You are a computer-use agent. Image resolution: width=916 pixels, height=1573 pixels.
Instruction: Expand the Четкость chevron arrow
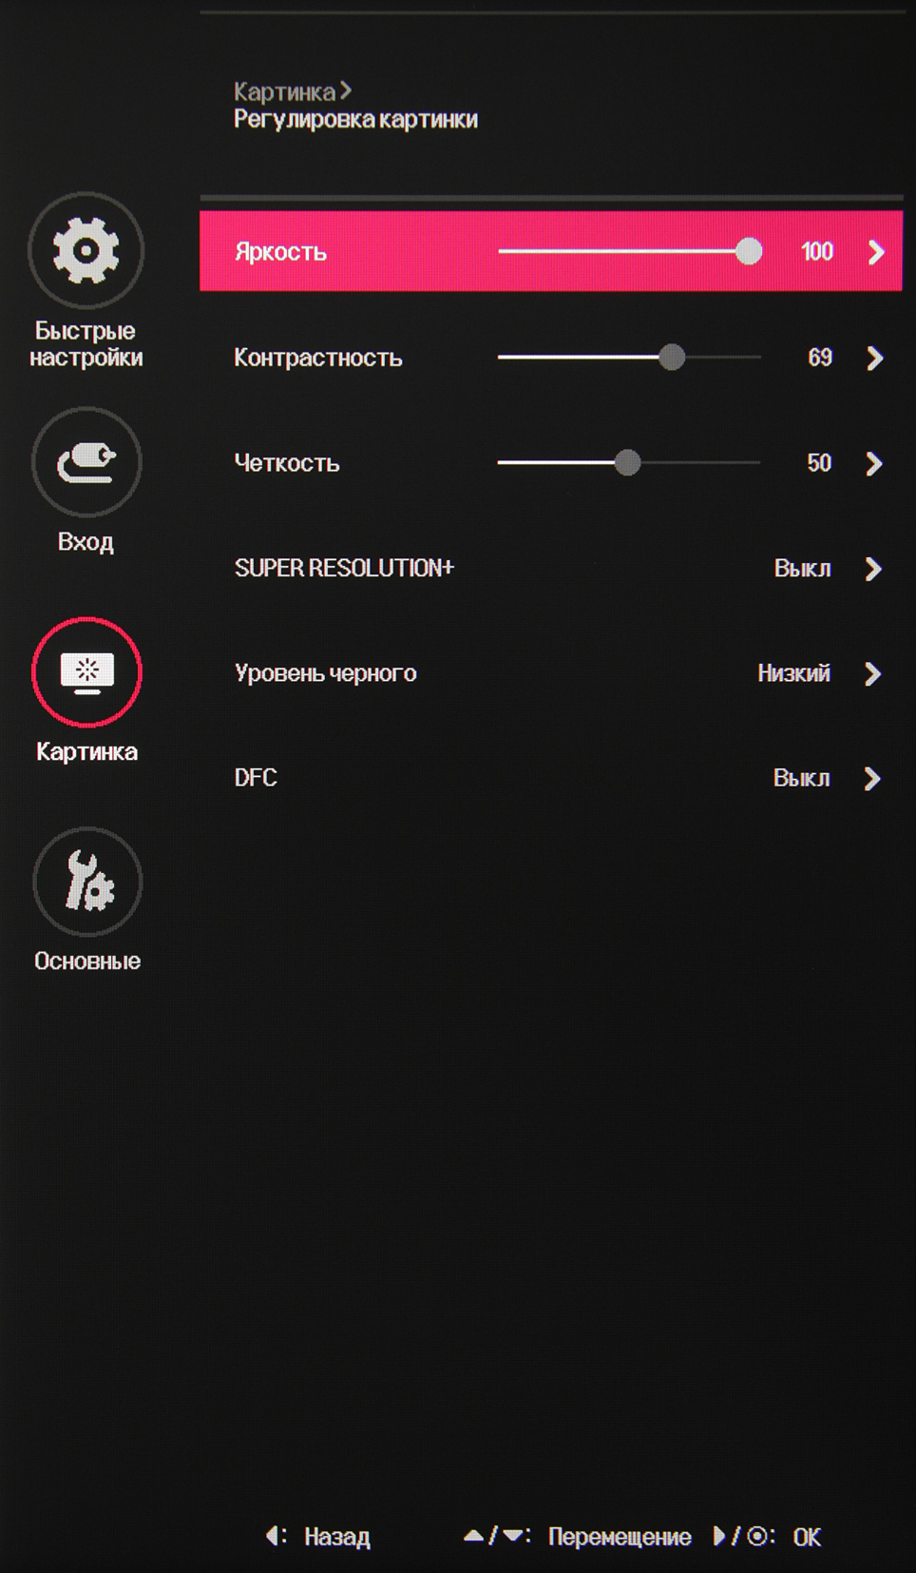coord(875,463)
